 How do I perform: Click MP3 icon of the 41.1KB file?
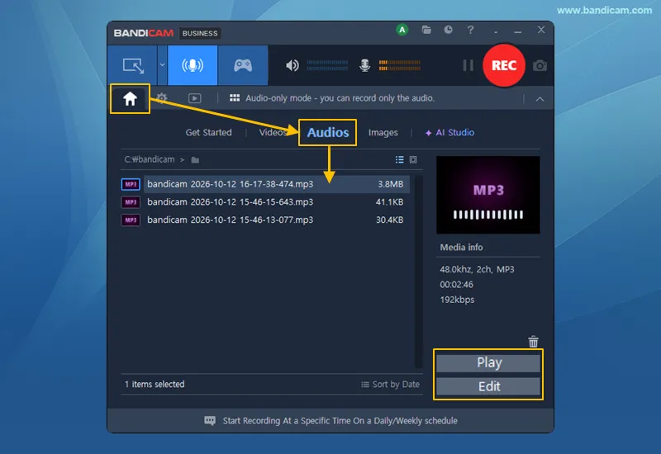click(x=131, y=202)
